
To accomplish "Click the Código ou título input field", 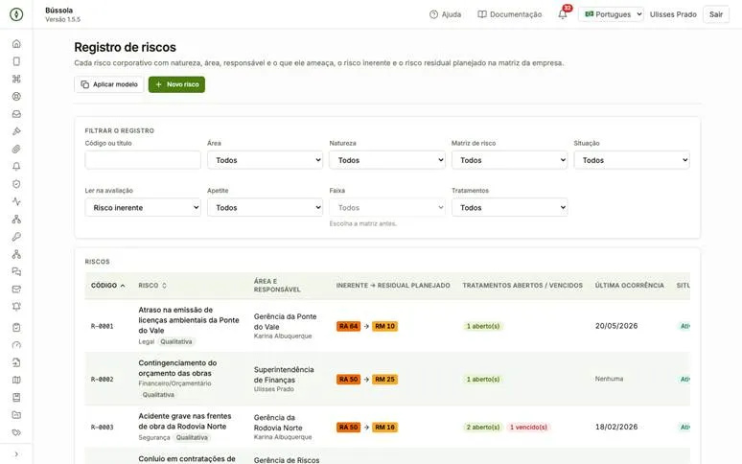I will 143,160.
